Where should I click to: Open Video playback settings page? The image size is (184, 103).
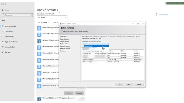pos(10,47)
